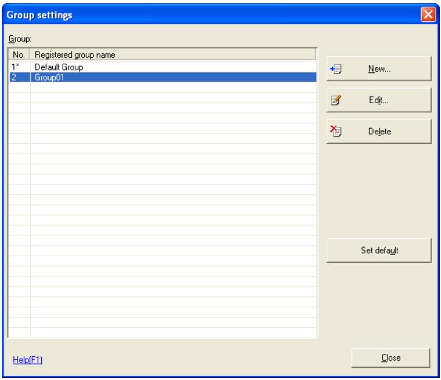Open the Help[F1] link
The width and height of the screenshot is (441, 380).
27,360
